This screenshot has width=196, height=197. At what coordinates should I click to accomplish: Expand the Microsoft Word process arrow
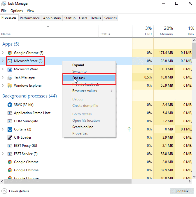[x=3, y=69]
